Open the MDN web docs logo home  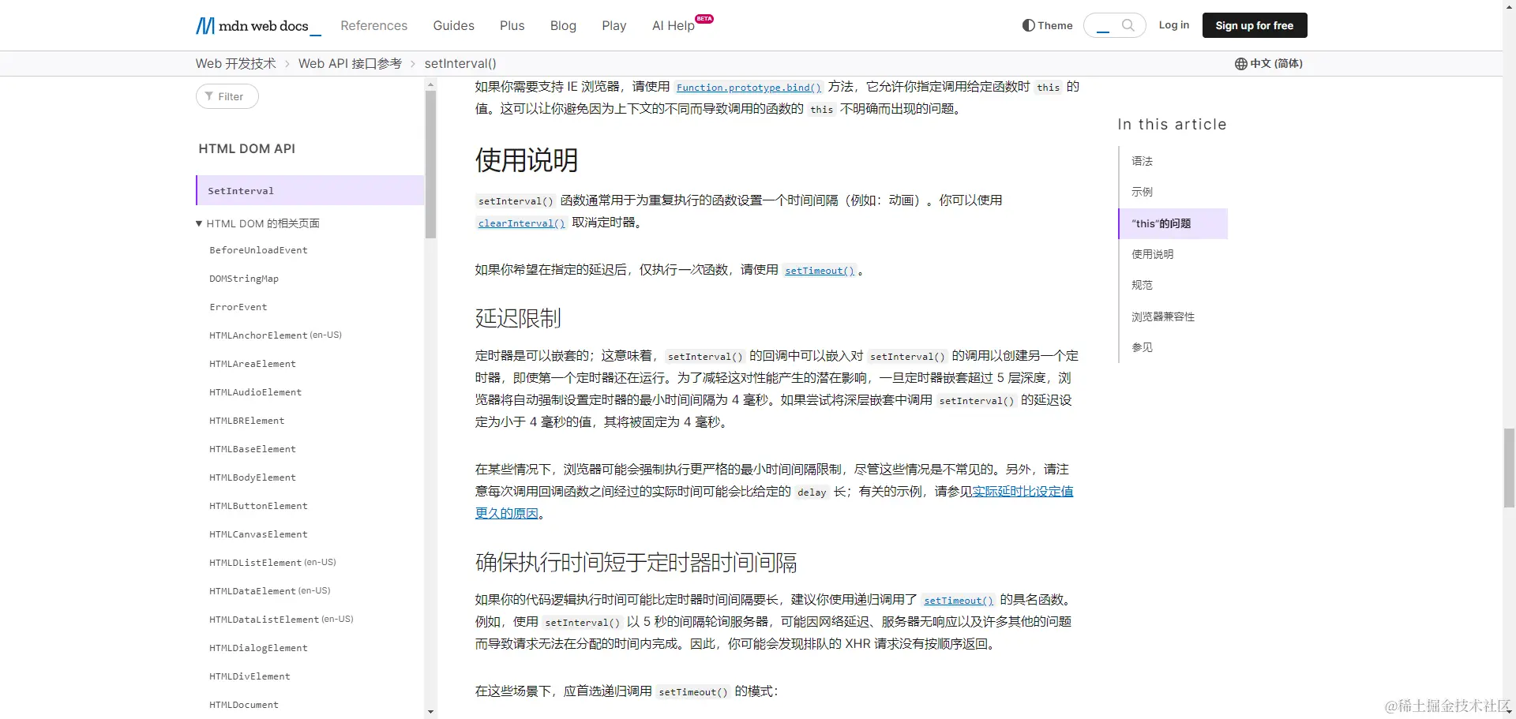tap(258, 26)
